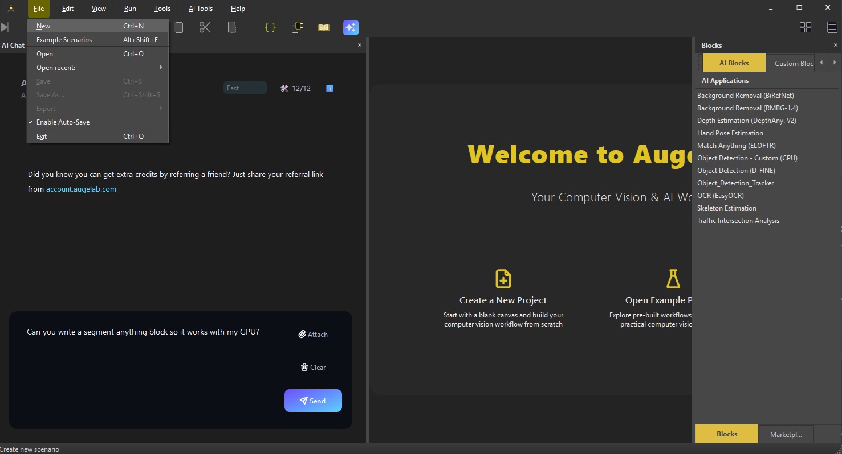842x454 pixels.
Task: Click the Create a New Project icon
Action: tap(503, 279)
